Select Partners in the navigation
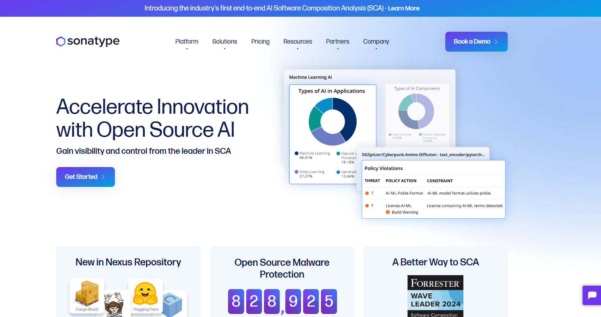Viewport: 601px width, 317px height. [x=337, y=41]
